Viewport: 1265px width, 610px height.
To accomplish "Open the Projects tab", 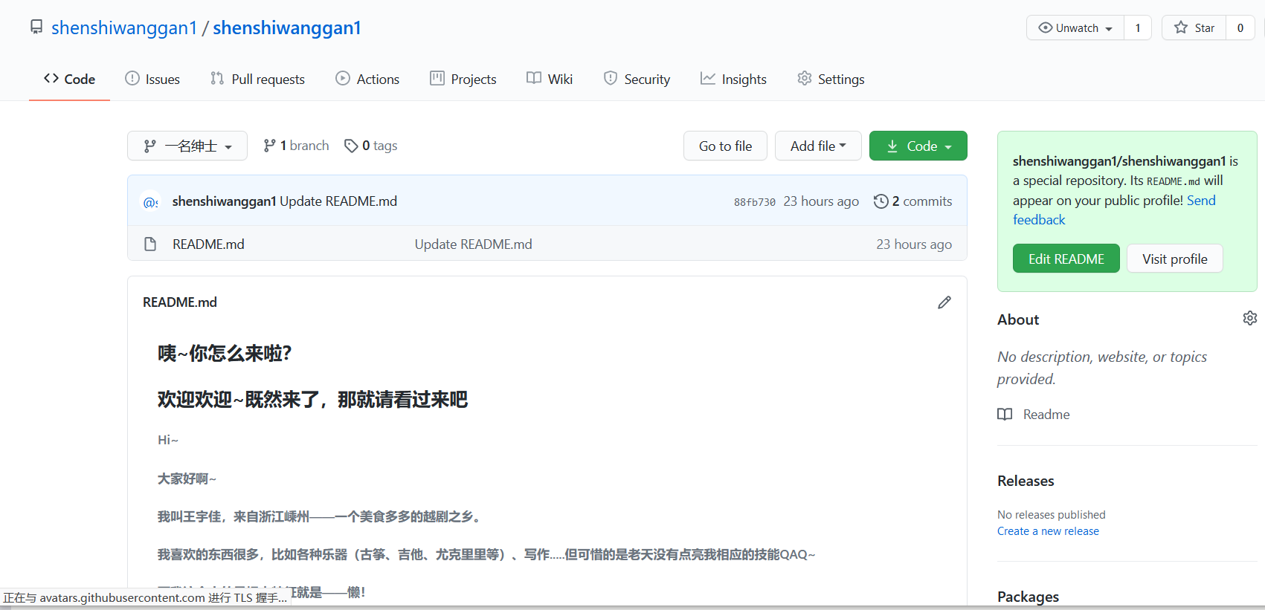I will pyautogui.click(x=463, y=79).
